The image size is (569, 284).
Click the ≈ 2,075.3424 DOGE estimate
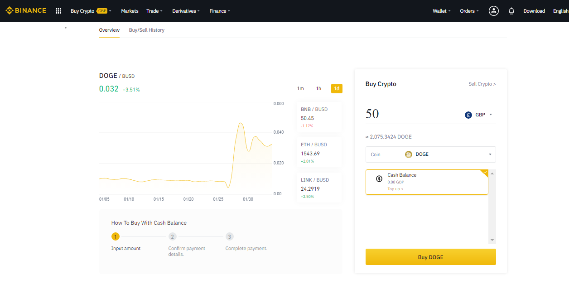point(389,137)
